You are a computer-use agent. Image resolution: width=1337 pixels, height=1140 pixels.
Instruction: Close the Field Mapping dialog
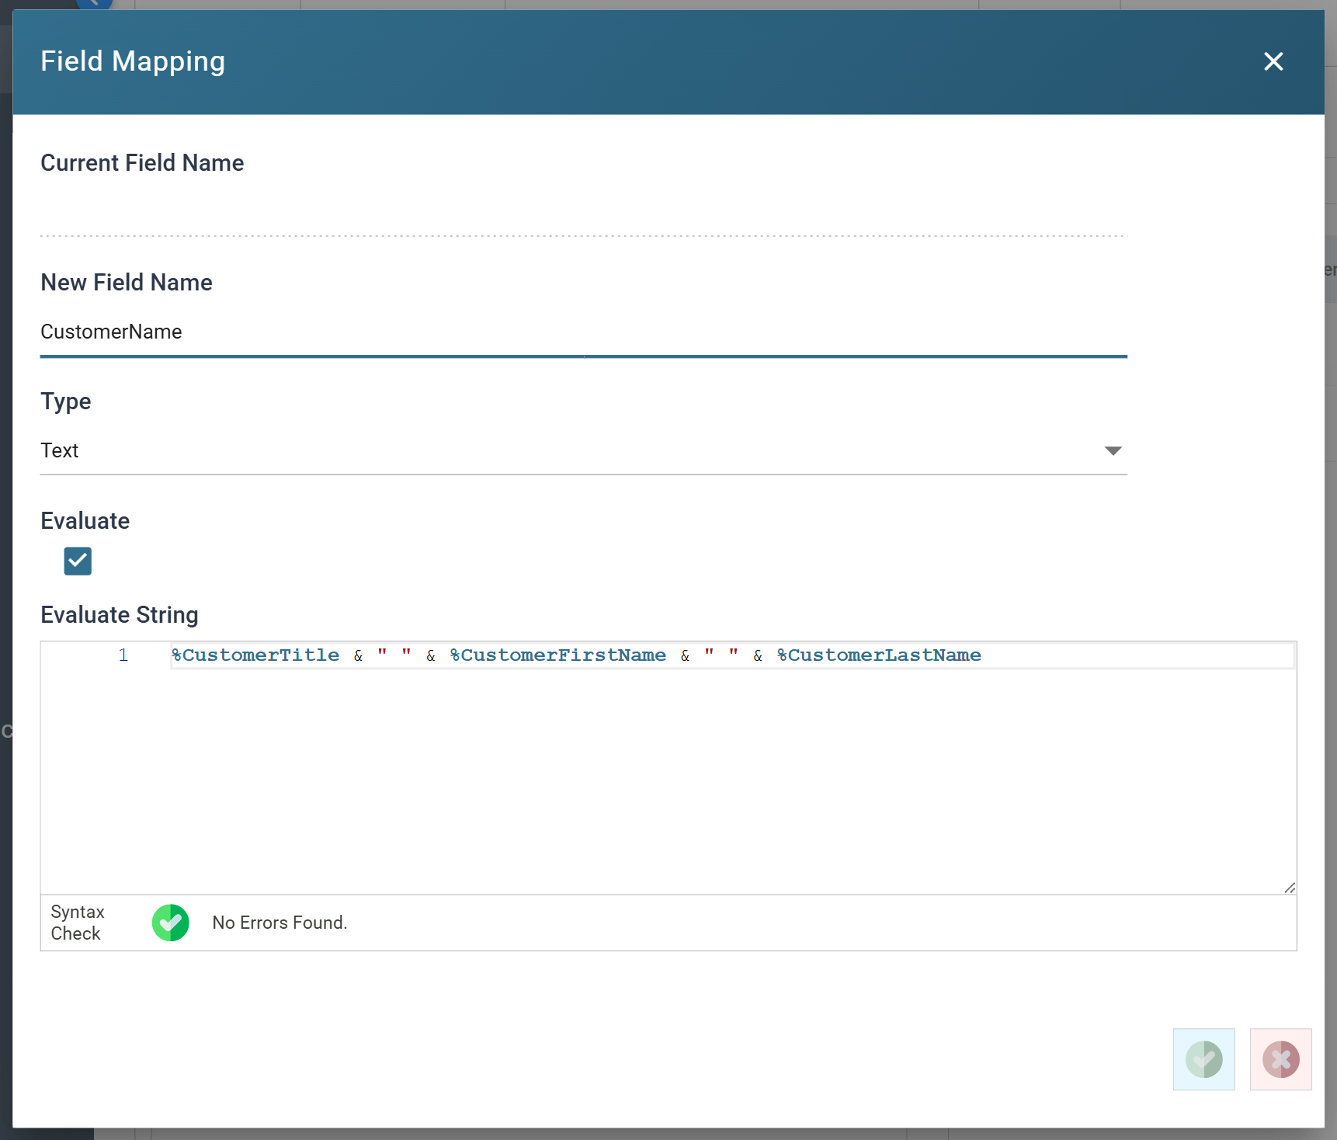pos(1273,61)
